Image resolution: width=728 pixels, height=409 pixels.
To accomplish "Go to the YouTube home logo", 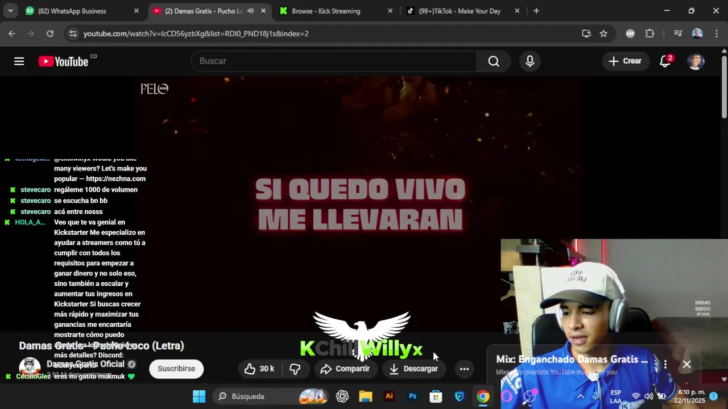I will [x=63, y=61].
